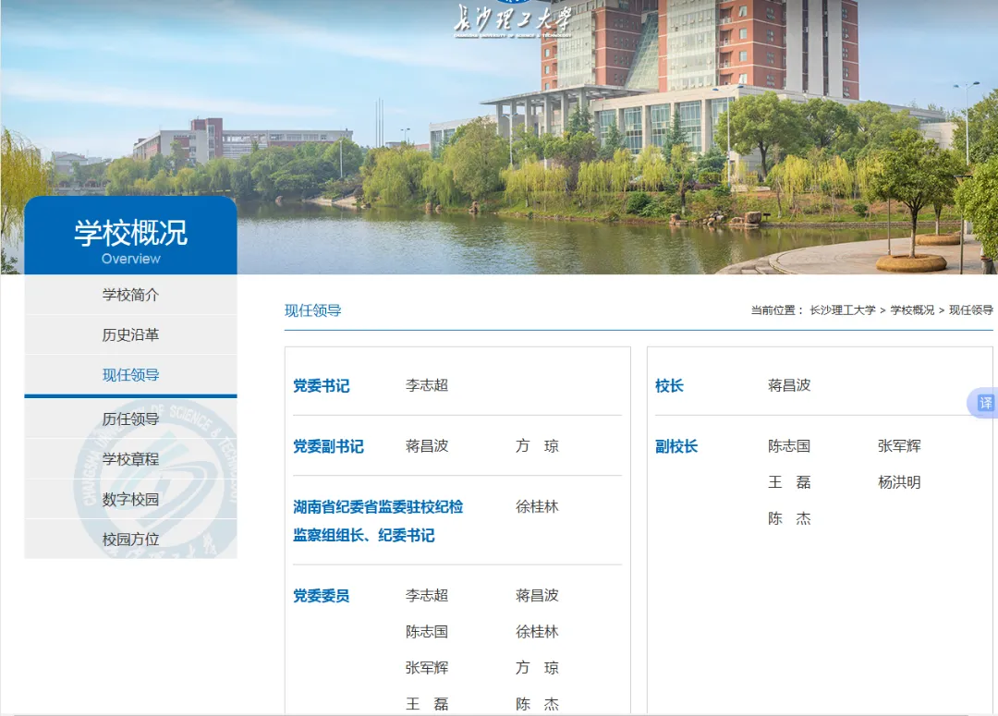Click the Changsha University logo at top
The height and width of the screenshot is (716, 998).
tap(513, 19)
